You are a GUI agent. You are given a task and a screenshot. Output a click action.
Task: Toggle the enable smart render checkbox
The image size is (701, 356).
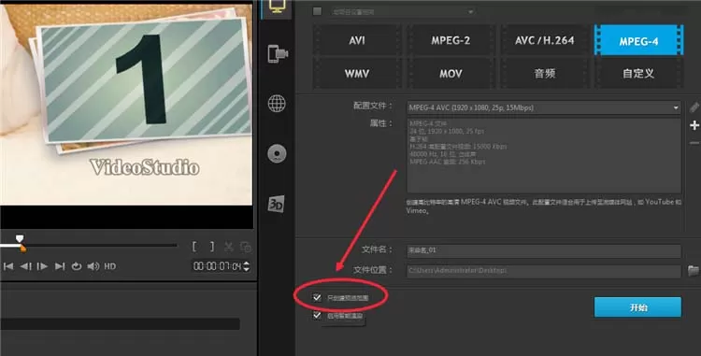(x=317, y=315)
